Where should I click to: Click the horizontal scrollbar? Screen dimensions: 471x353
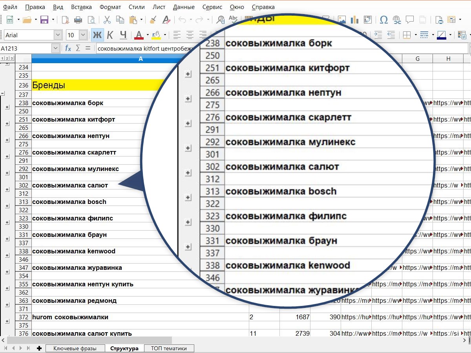coord(89,340)
